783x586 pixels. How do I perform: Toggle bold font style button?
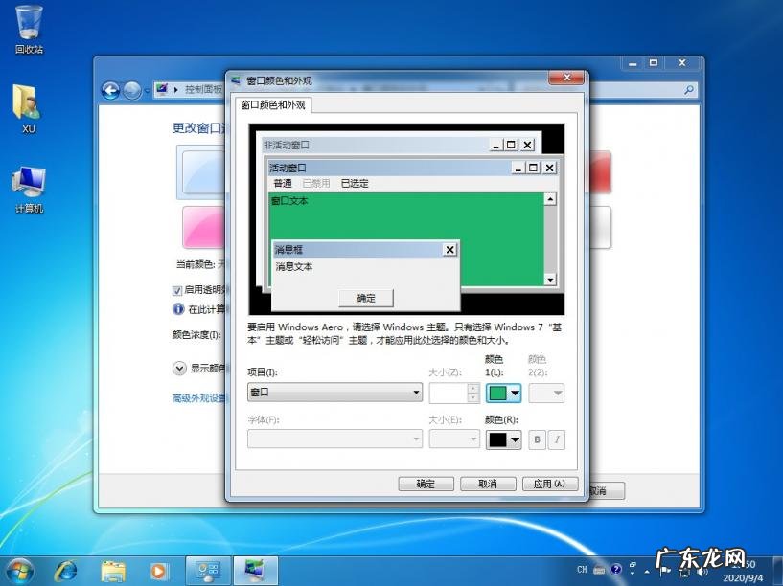[x=538, y=439]
